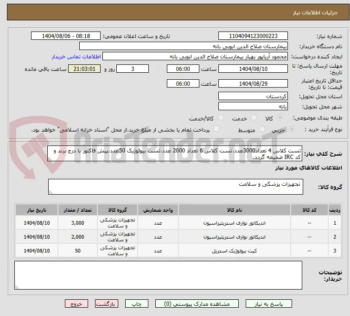Click item name in row 2 of table
350x316 pixels.
(235, 237)
